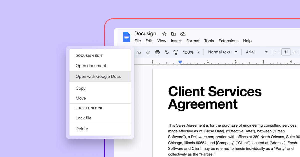Rename the document title Docusign
This screenshot has width=300, height=157.
click(x=145, y=34)
